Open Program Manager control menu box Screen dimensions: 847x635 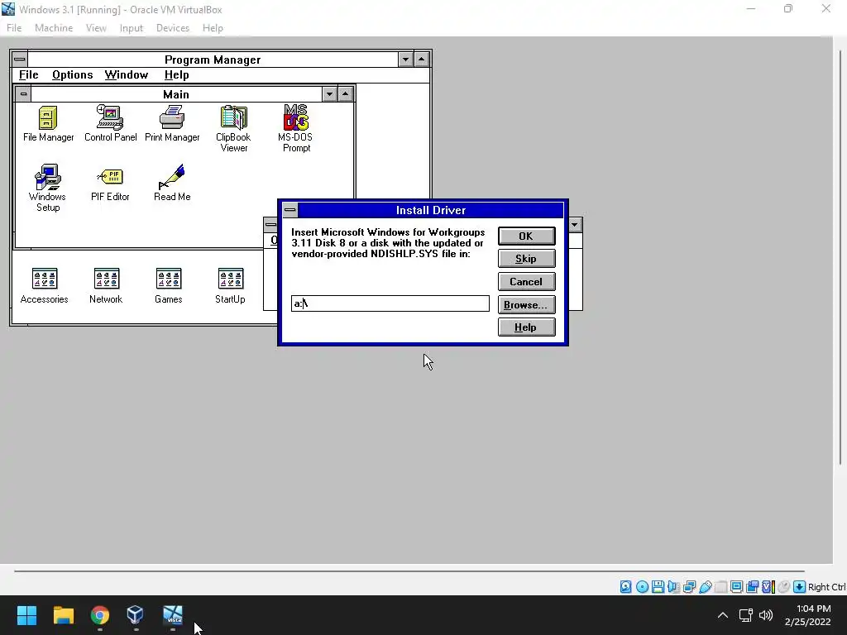[20, 59]
